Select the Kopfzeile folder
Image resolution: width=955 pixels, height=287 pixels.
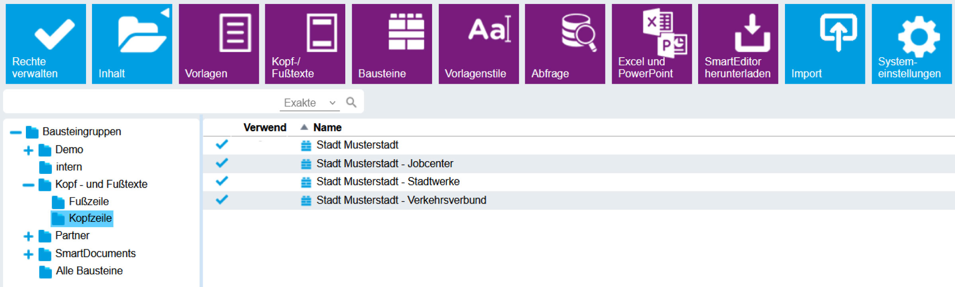click(x=90, y=218)
